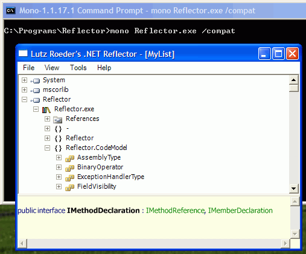The image size is (306, 254).
Task: Click the Mono Command Prompt title bar
Action: pos(155,10)
